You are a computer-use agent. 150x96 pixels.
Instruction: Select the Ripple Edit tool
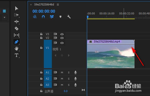click(17, 22)
